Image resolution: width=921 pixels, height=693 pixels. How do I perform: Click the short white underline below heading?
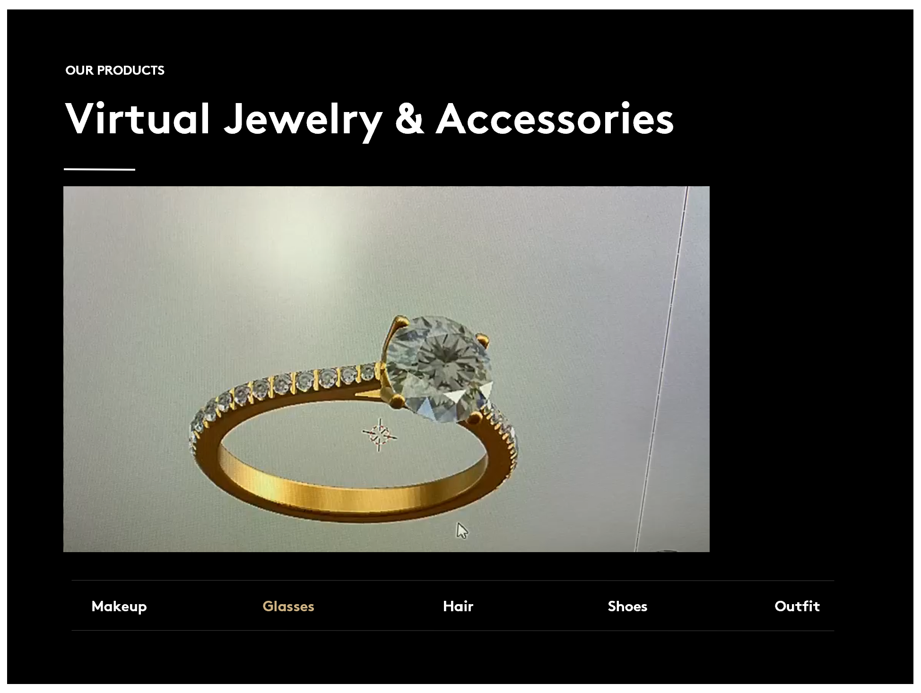99,169
